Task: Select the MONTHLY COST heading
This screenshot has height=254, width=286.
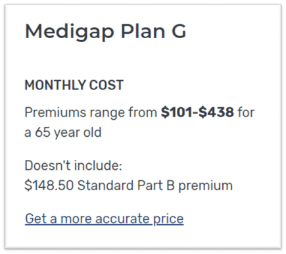Action: pyautogui.click(x=74, y=85)
